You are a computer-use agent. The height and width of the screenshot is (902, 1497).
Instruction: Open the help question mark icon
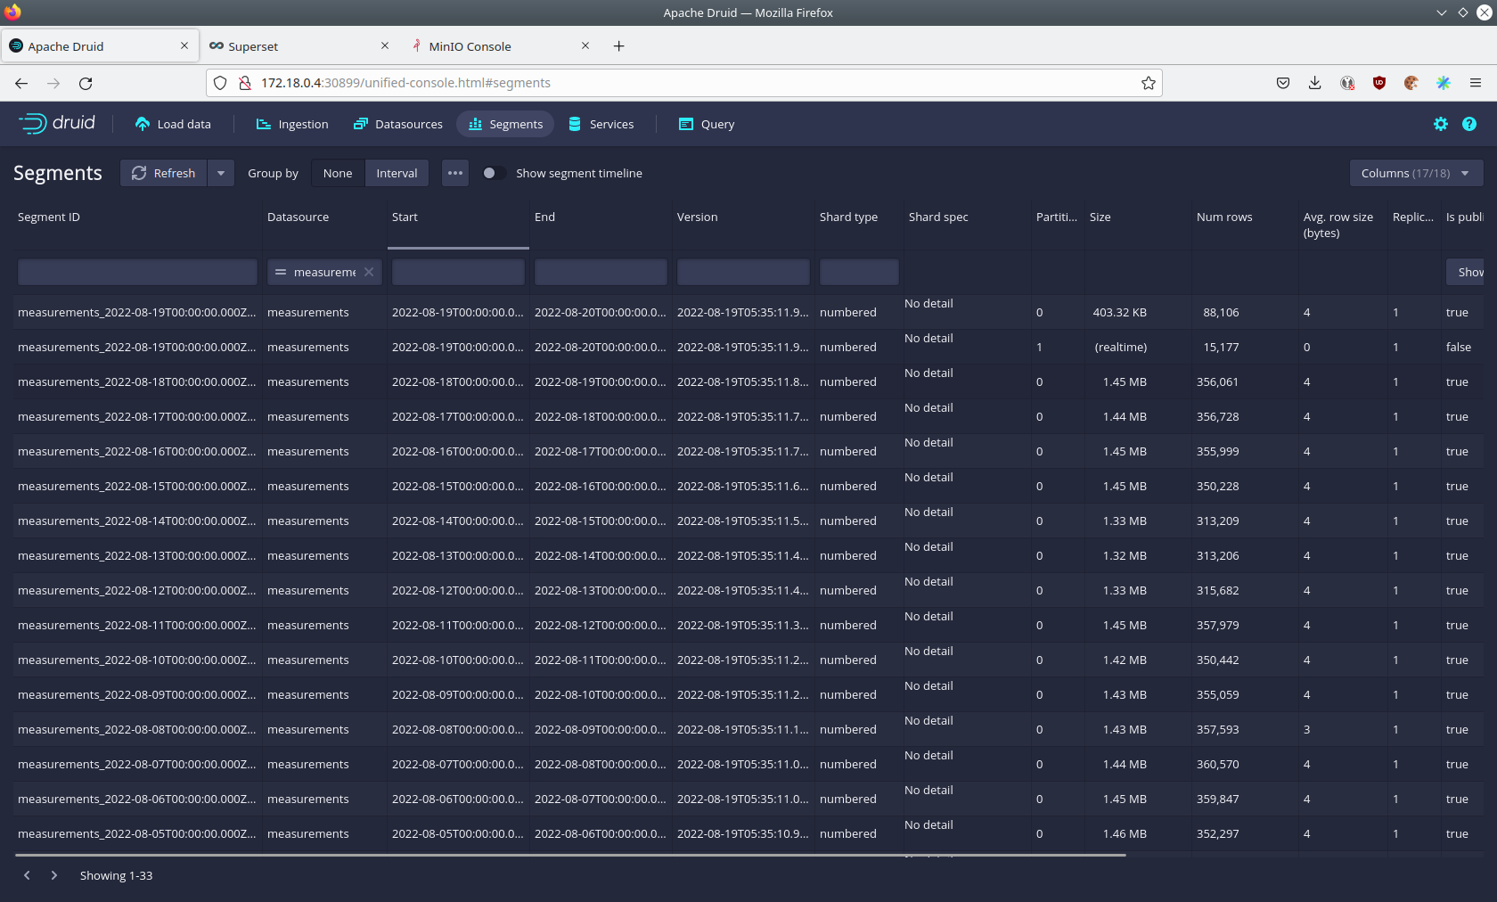1469,125
